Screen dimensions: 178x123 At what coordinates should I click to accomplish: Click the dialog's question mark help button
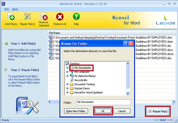point(126,44)
